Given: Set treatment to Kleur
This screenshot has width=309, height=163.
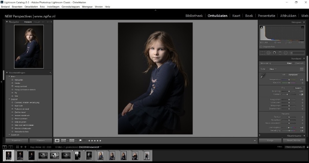Looking at the screenshot, I should click(x=289, y=63).
